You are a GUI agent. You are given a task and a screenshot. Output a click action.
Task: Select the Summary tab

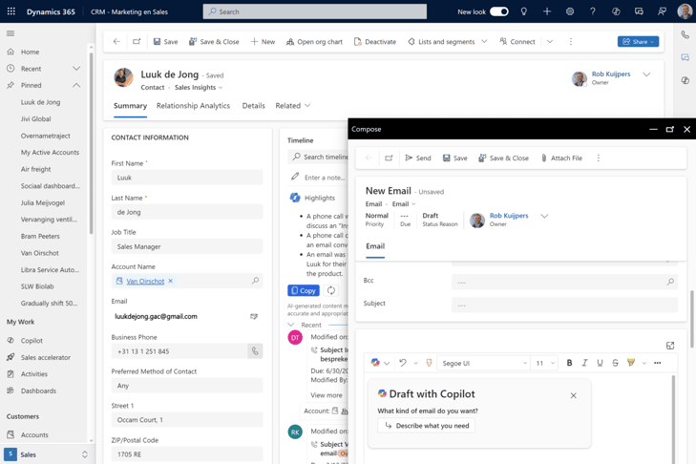(130, 106)
